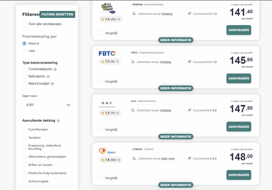Click info icon on CZdirect rating badge

tap(118, 160)
